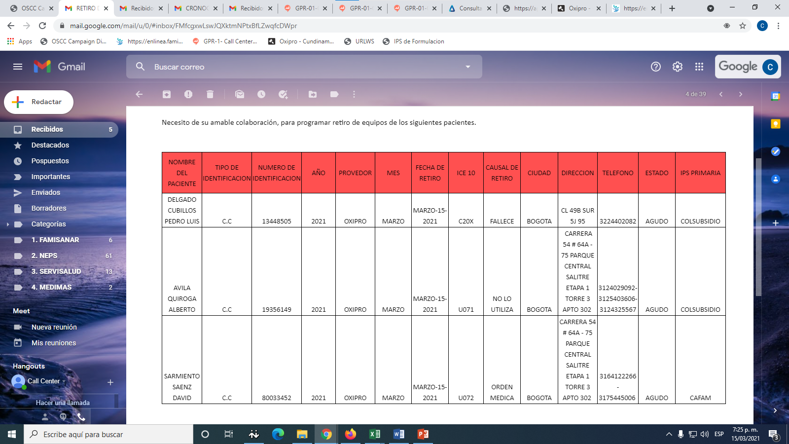Open more options three-dot menu in mail toolbar
The width and height of the screenshot is (789, 444).
pos(354,94)
